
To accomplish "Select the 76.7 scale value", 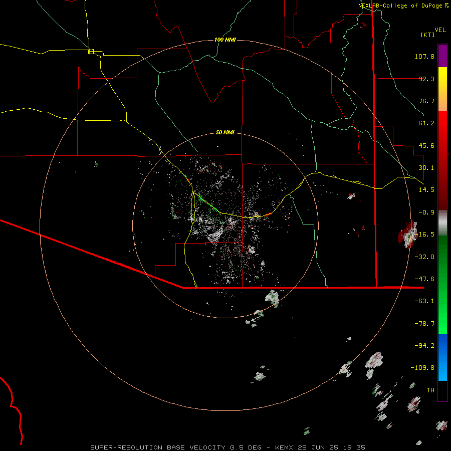I will [426, 101].
